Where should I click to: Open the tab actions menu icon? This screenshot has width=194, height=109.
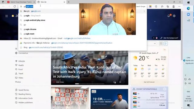click(3, 2)
